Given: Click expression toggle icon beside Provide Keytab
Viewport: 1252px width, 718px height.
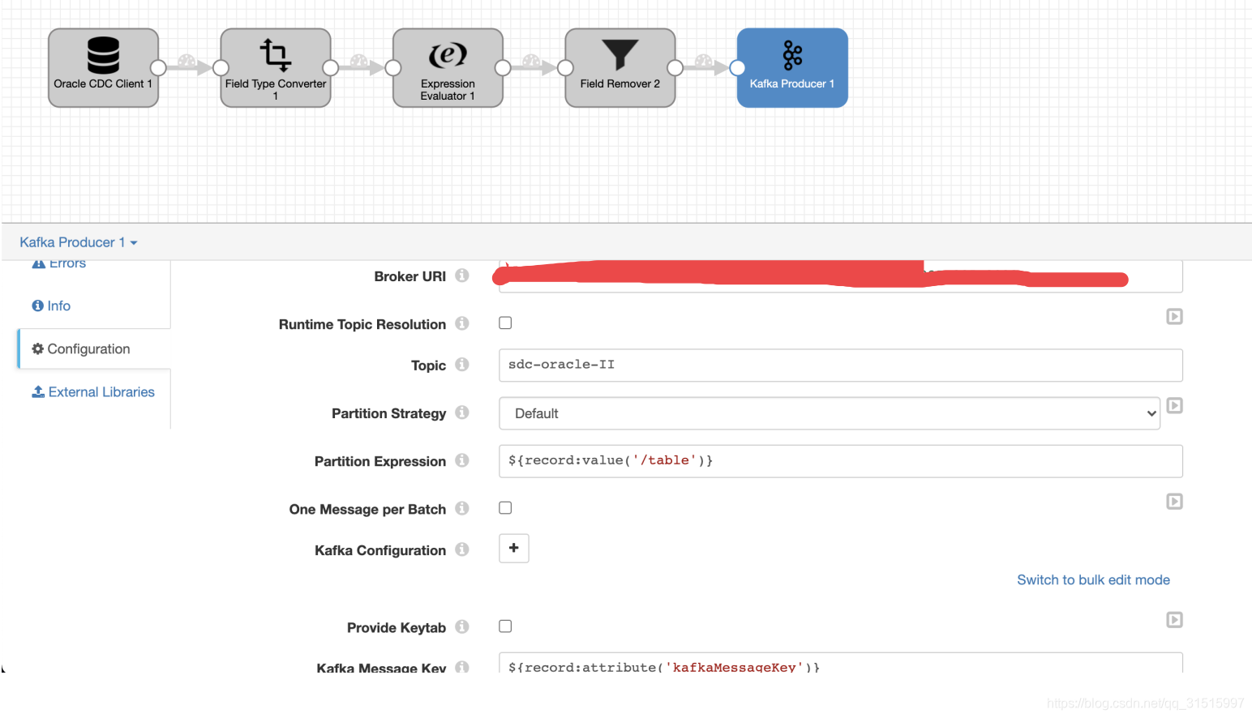Looking at the screenshot, I should (1174, 620).
